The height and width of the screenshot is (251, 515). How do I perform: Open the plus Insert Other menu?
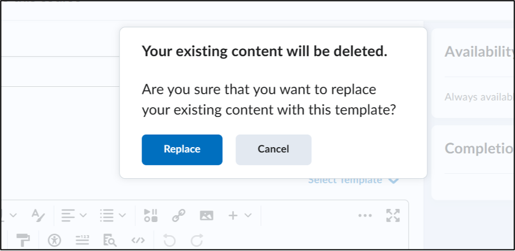coord(240,216)
